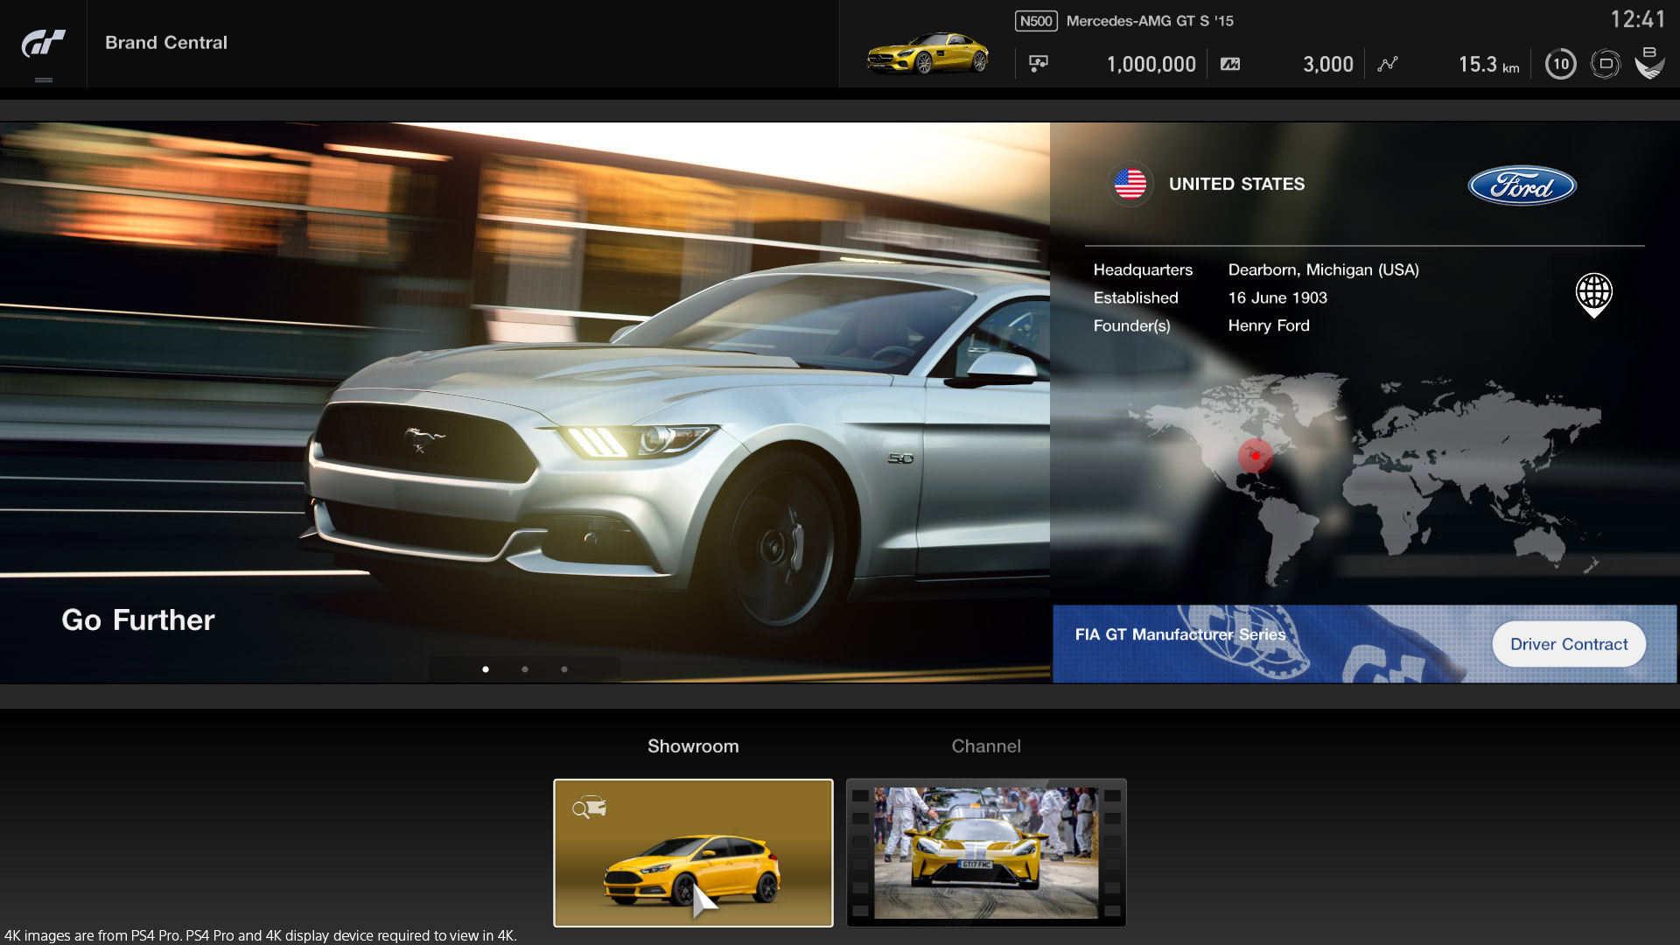
Task: Select the credits balance 1,000,000 display
Action: (1151, 64)
